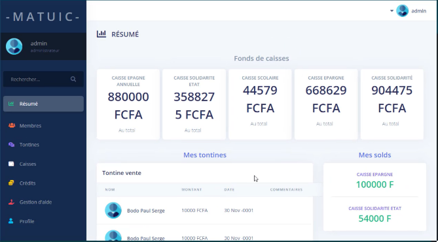Click first row Bodo Paul Serge avatar
This screenshot has height=242, width=438.
[113, 210]
